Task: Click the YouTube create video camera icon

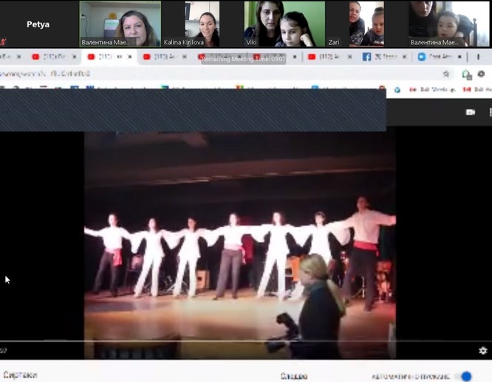Action: coord(470,112)
